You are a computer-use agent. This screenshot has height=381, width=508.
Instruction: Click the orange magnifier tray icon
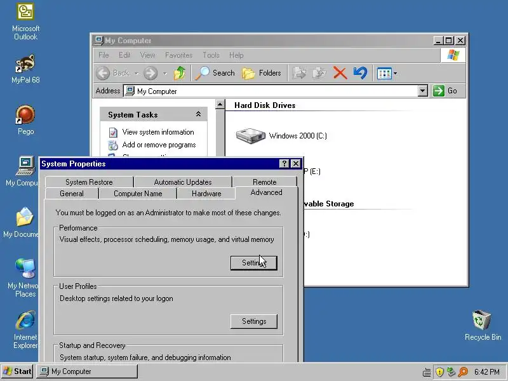coord(464,372)
